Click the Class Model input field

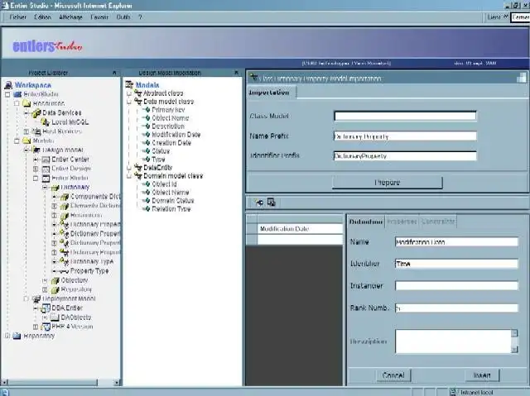click(x=405, y=116)
